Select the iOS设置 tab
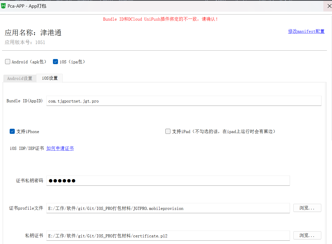This screenshot has height=244, width=332. [50, 78]
